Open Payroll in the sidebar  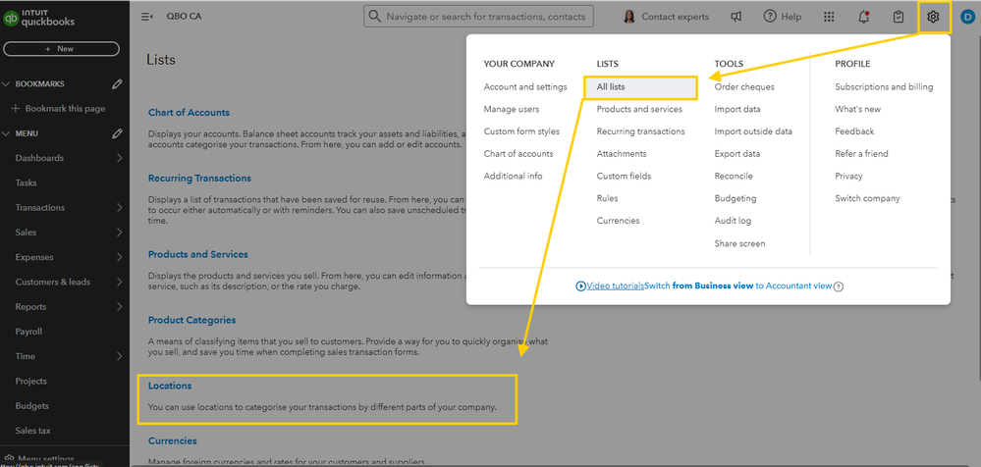28,332
